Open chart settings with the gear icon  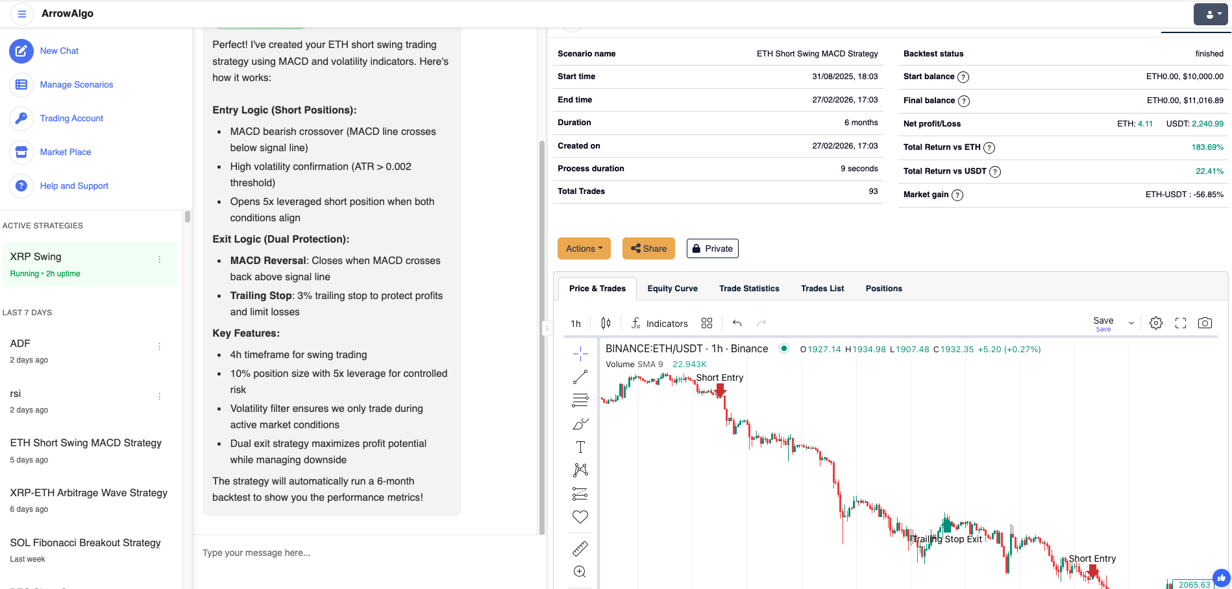[x=1156, y=322]
